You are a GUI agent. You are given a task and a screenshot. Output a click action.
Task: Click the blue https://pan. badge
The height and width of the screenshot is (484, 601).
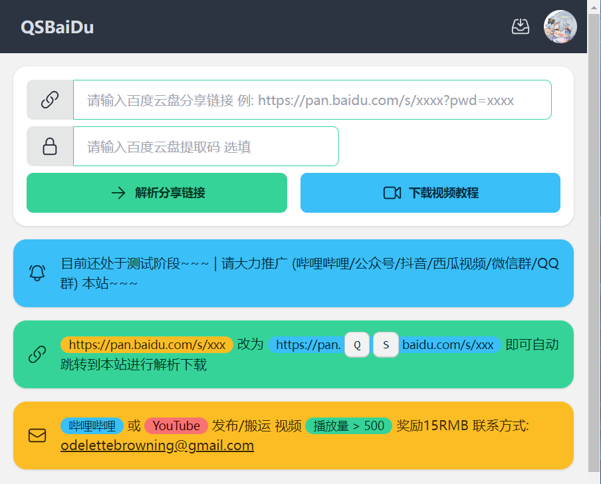click(x=306, y=345)
